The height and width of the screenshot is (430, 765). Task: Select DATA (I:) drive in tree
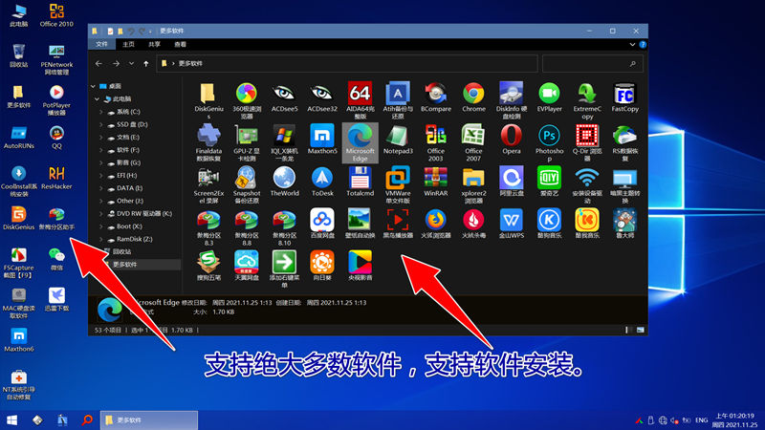tap(129, 188)
